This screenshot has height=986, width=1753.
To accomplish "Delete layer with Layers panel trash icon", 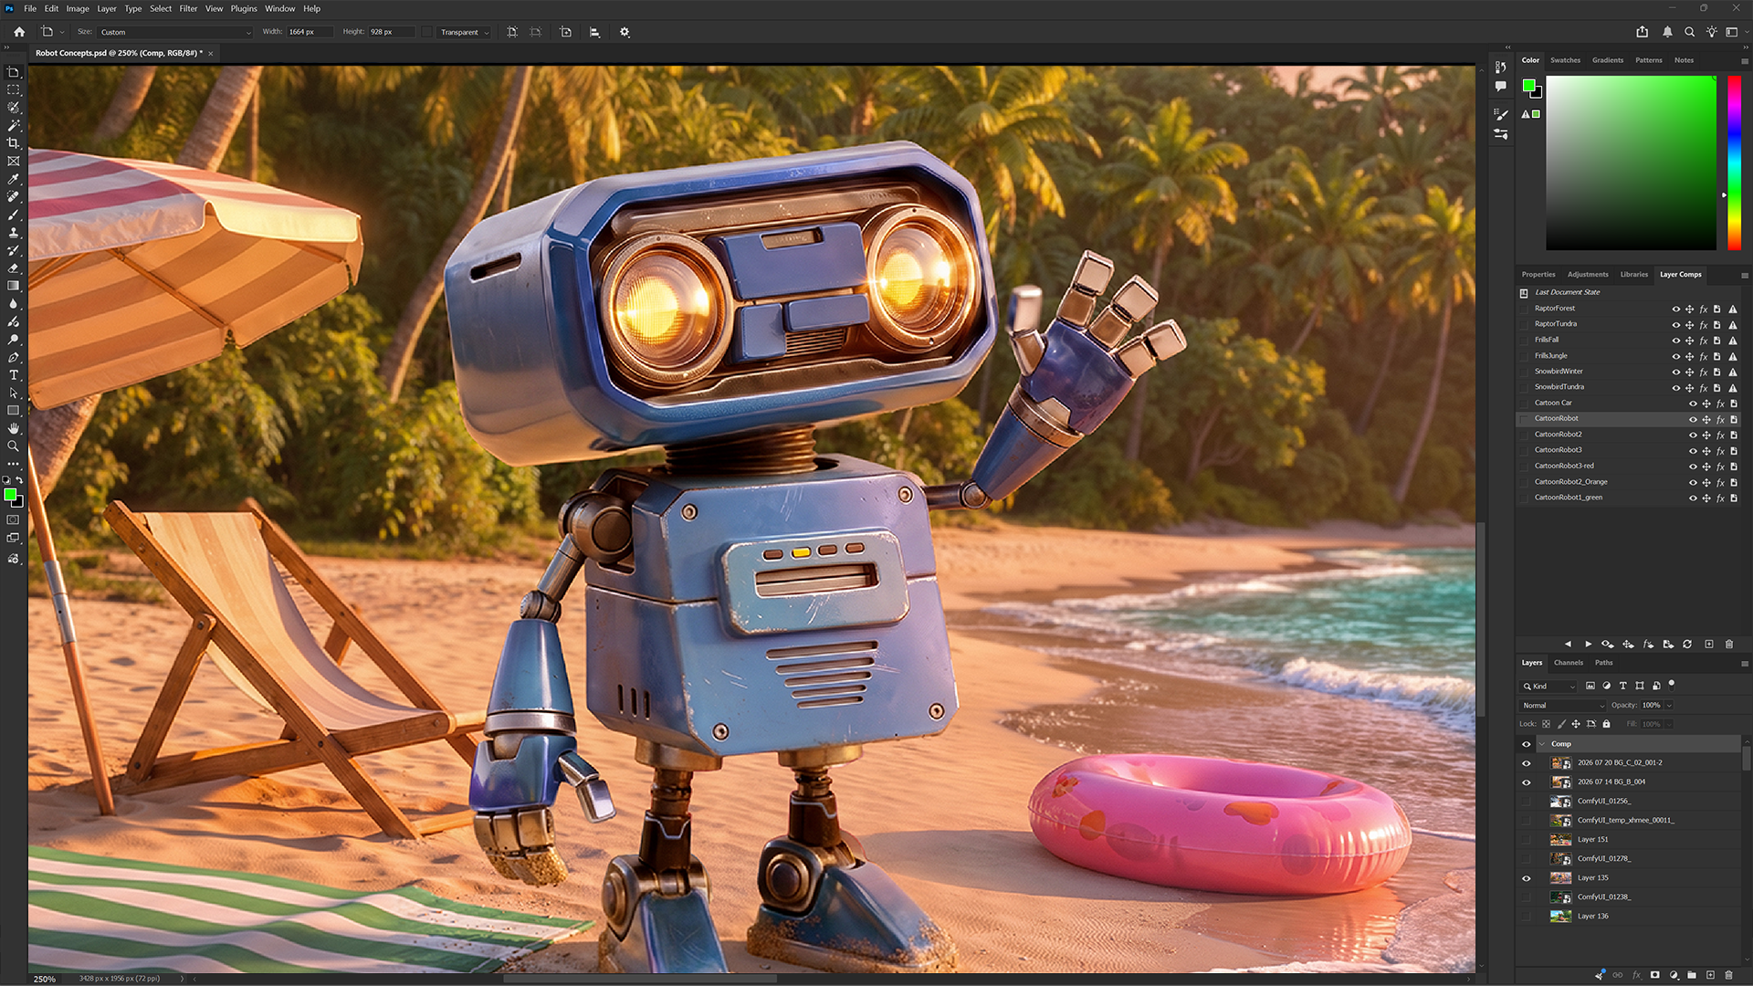I will point(1729,975).
